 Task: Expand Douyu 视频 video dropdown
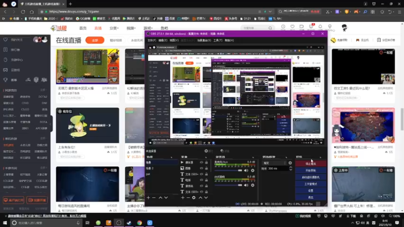(131, 28)
